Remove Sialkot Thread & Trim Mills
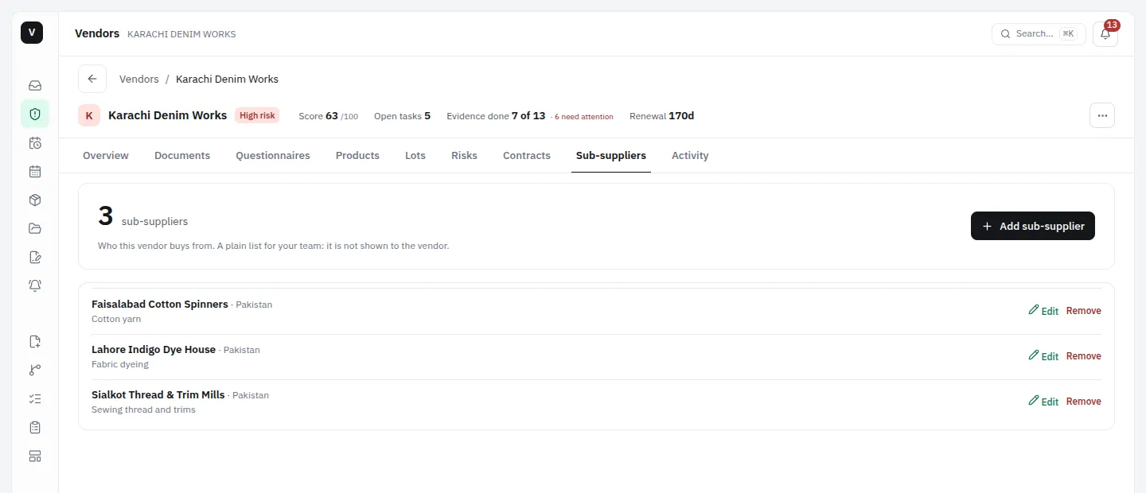Viewport: 1146px width, 493px height. [x=1084, y=402]
